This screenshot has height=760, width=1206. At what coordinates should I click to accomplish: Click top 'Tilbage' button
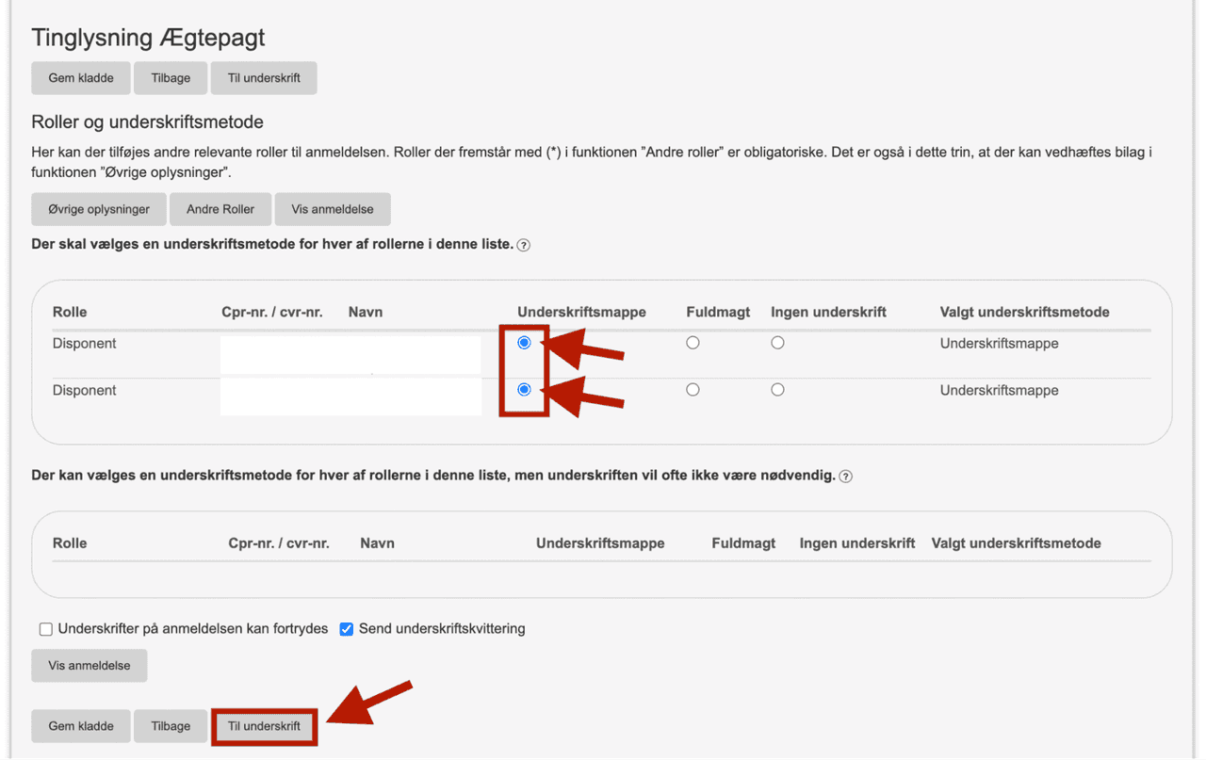171,78
